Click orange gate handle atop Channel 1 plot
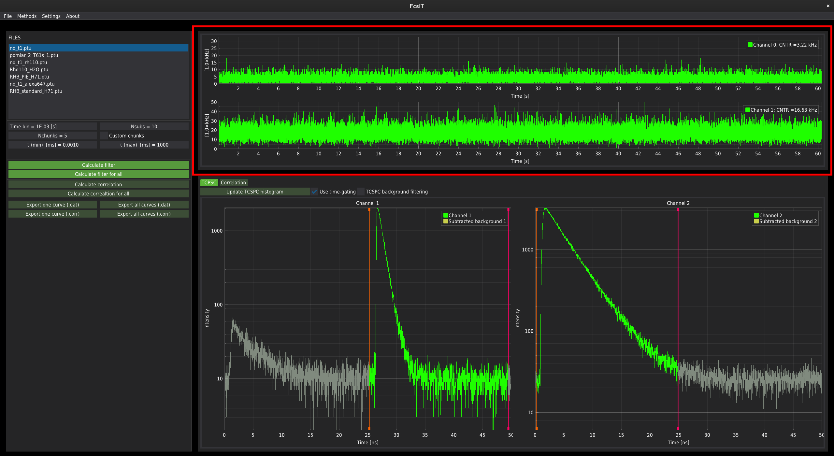 369,209
